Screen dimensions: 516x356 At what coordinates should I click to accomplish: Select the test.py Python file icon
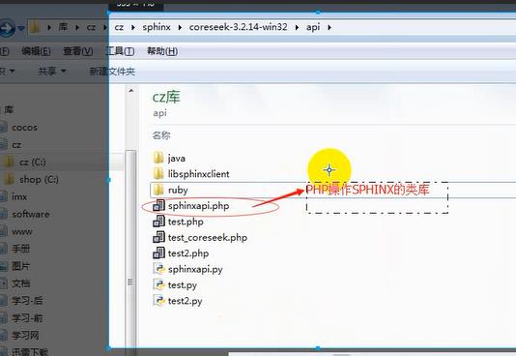[158, 284]
